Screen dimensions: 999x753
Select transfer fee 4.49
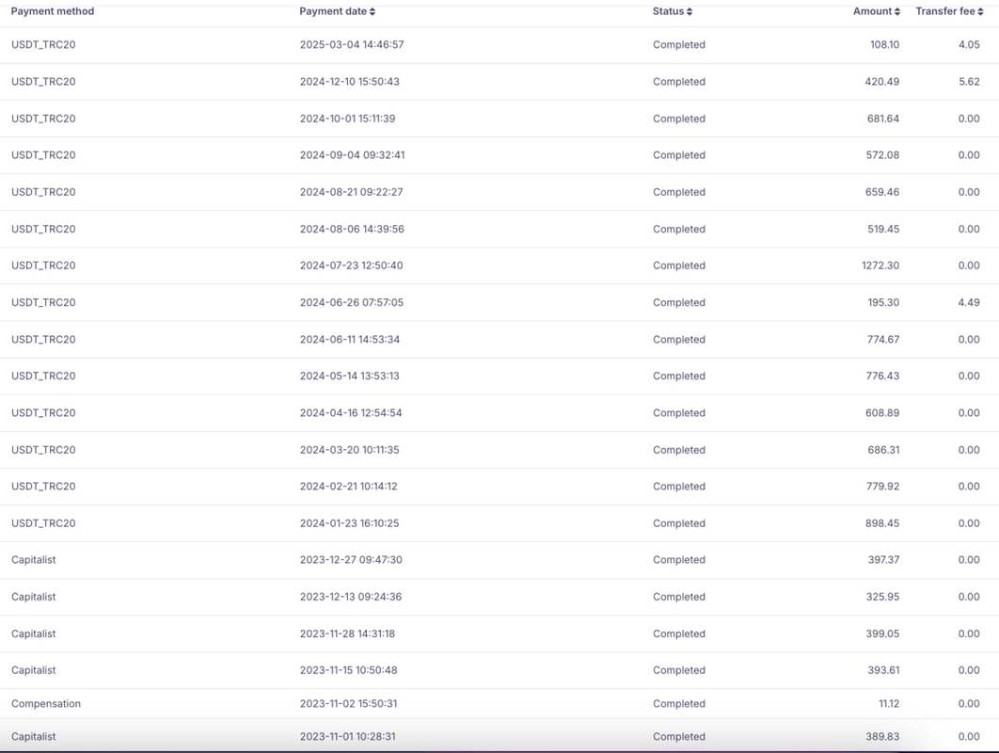[x=968, y=302]
